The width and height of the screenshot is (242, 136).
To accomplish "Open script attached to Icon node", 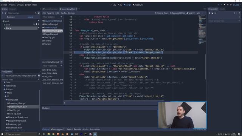I will pos(36,24).
